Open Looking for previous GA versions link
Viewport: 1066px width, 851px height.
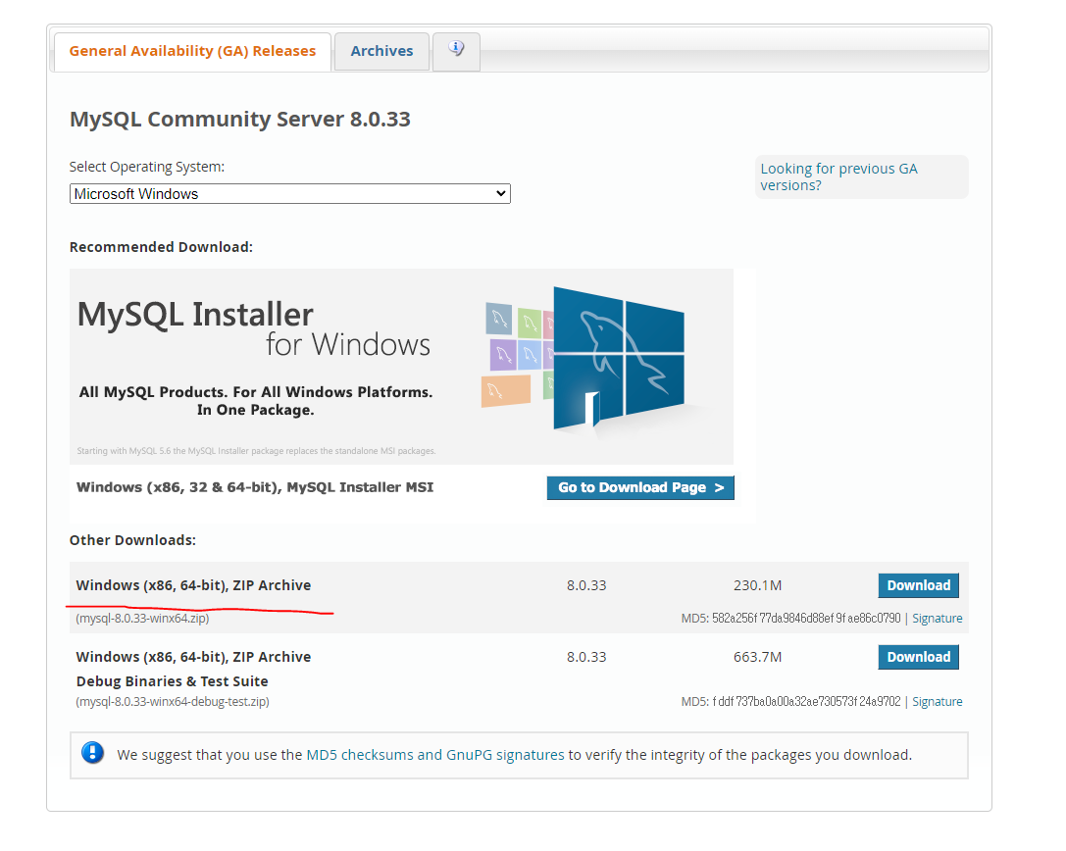point(838,176)
